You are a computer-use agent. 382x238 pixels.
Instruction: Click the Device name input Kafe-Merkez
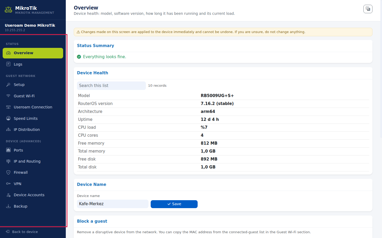pos(113,204)
